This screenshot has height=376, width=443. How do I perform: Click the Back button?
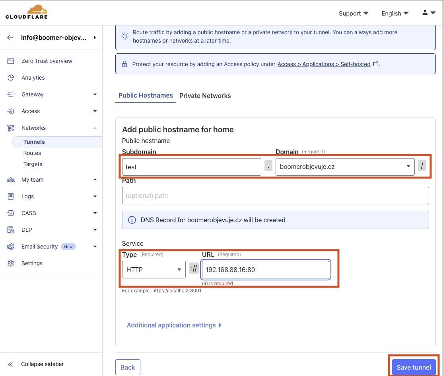click(128, 367)
